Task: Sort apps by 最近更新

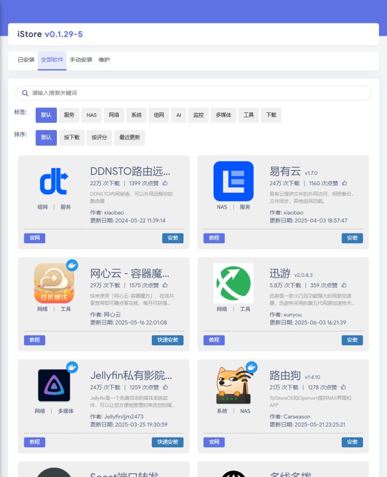Action: tap(129, 138)
